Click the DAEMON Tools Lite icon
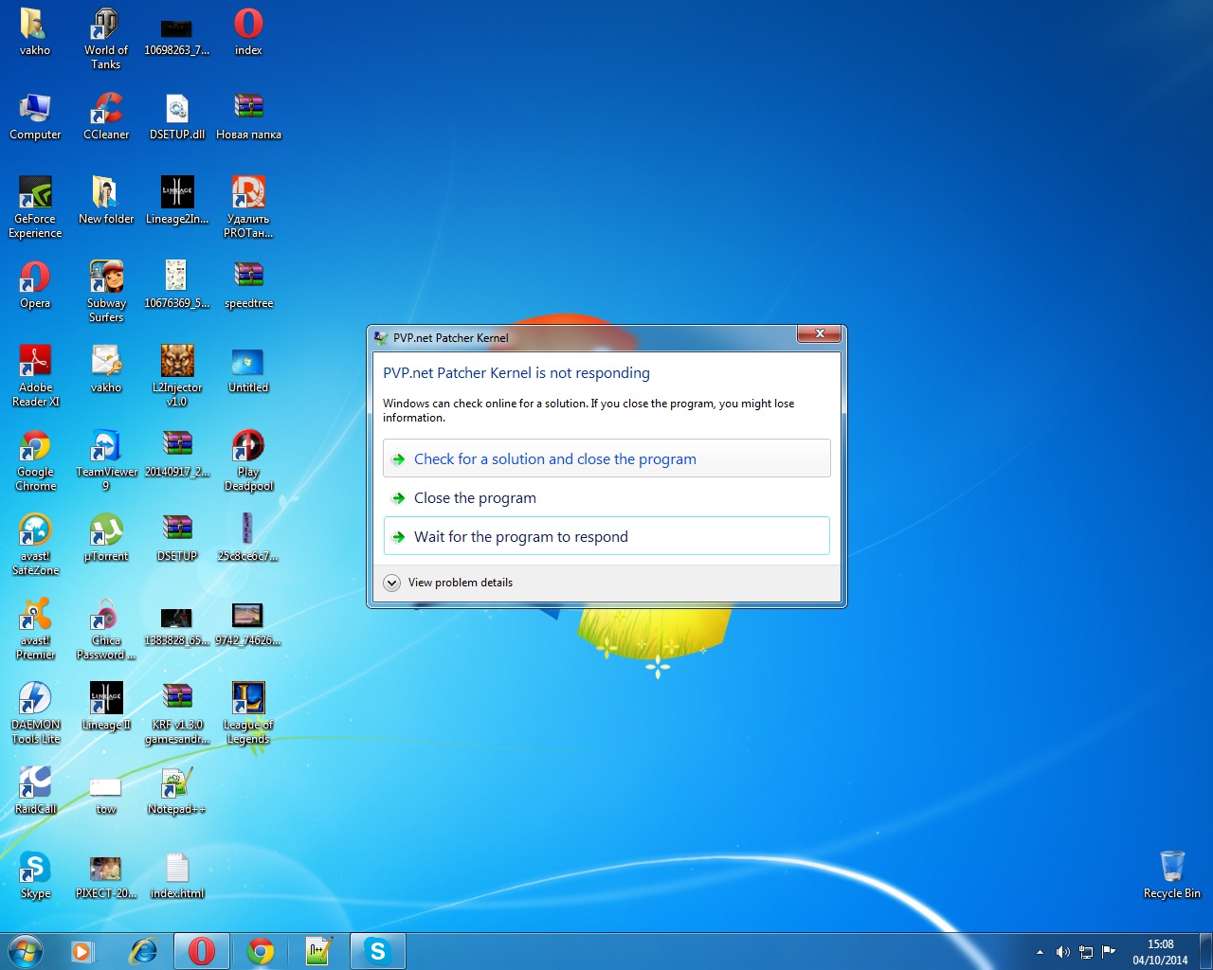Screen dimensions: 1213x970 tap(35, 700)
